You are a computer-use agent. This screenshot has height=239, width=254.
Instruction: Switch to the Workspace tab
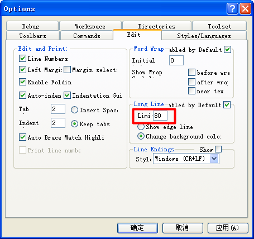point(90,26)
